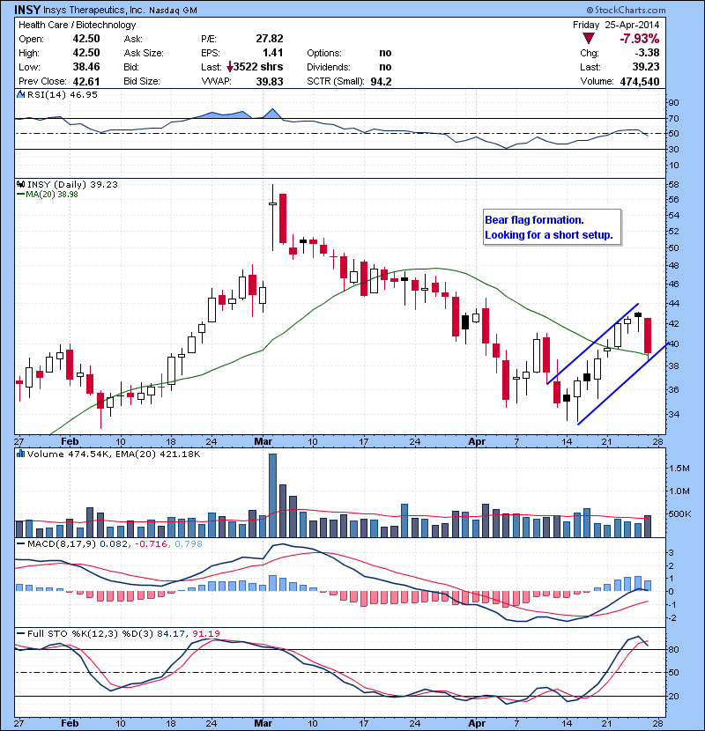
Task: Click the -7.93% percent change
Action: [x=640, y=39]
